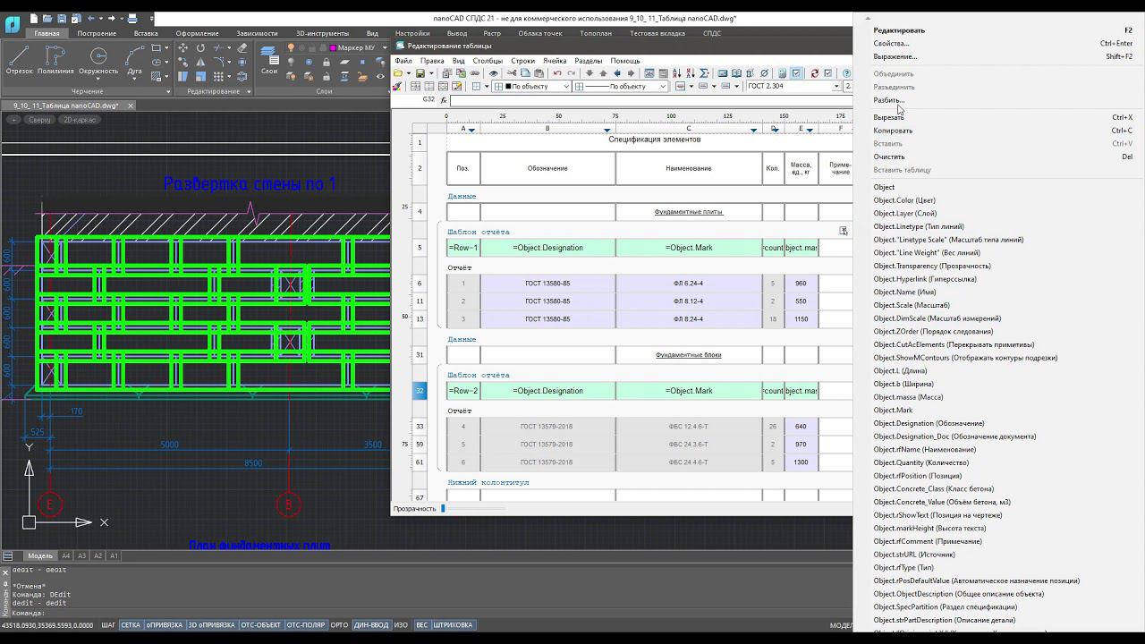
Task: Click the formula input field next to fx
Action: click(644, 100)
